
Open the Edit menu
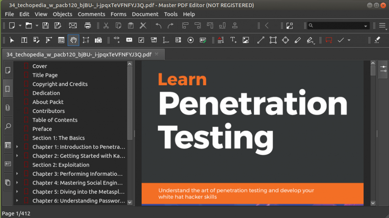[x=24, y=14]
